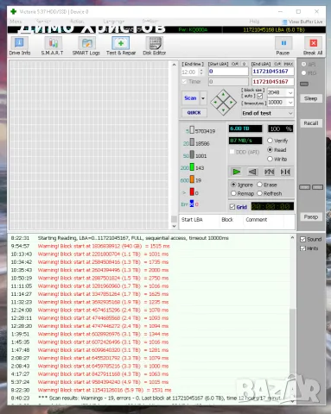This screenshot has width=331, height=414.
Task: Click the 50 ms block indicator
Action: click(192, 155)
